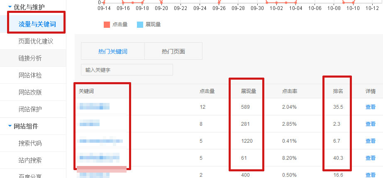Toggle the 展现量 blue legend swatch

tap(140, 24)
